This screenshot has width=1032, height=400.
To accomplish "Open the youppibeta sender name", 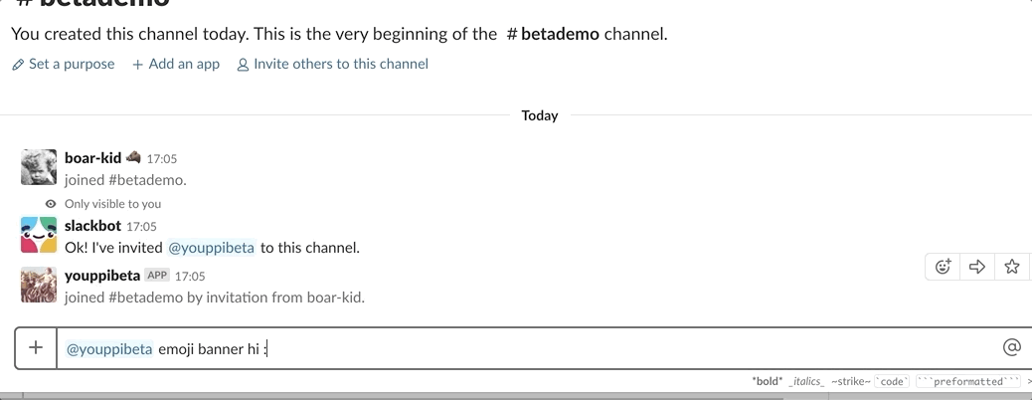I will [x=102, y=275].
